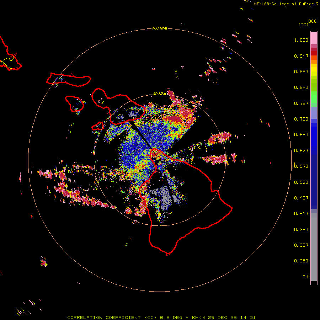Click the 0.787 scale label
Viewport: 320px width, 320px height.
[x=301, y=103]
